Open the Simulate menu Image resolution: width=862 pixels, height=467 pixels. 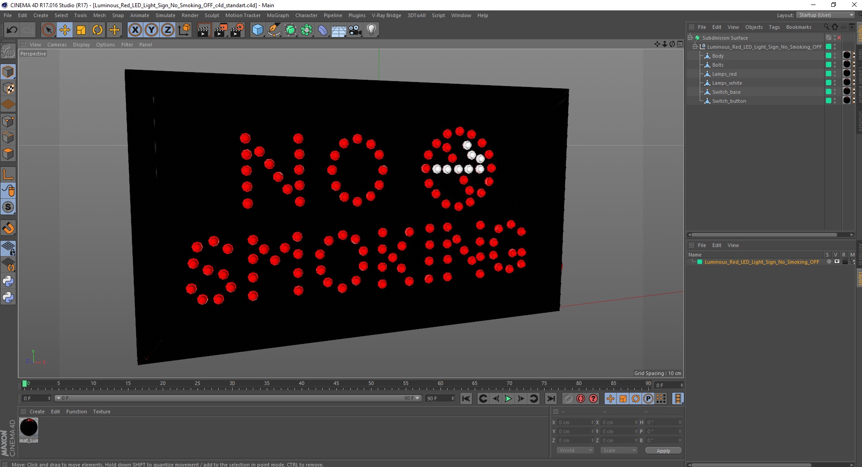coord(165,15)
